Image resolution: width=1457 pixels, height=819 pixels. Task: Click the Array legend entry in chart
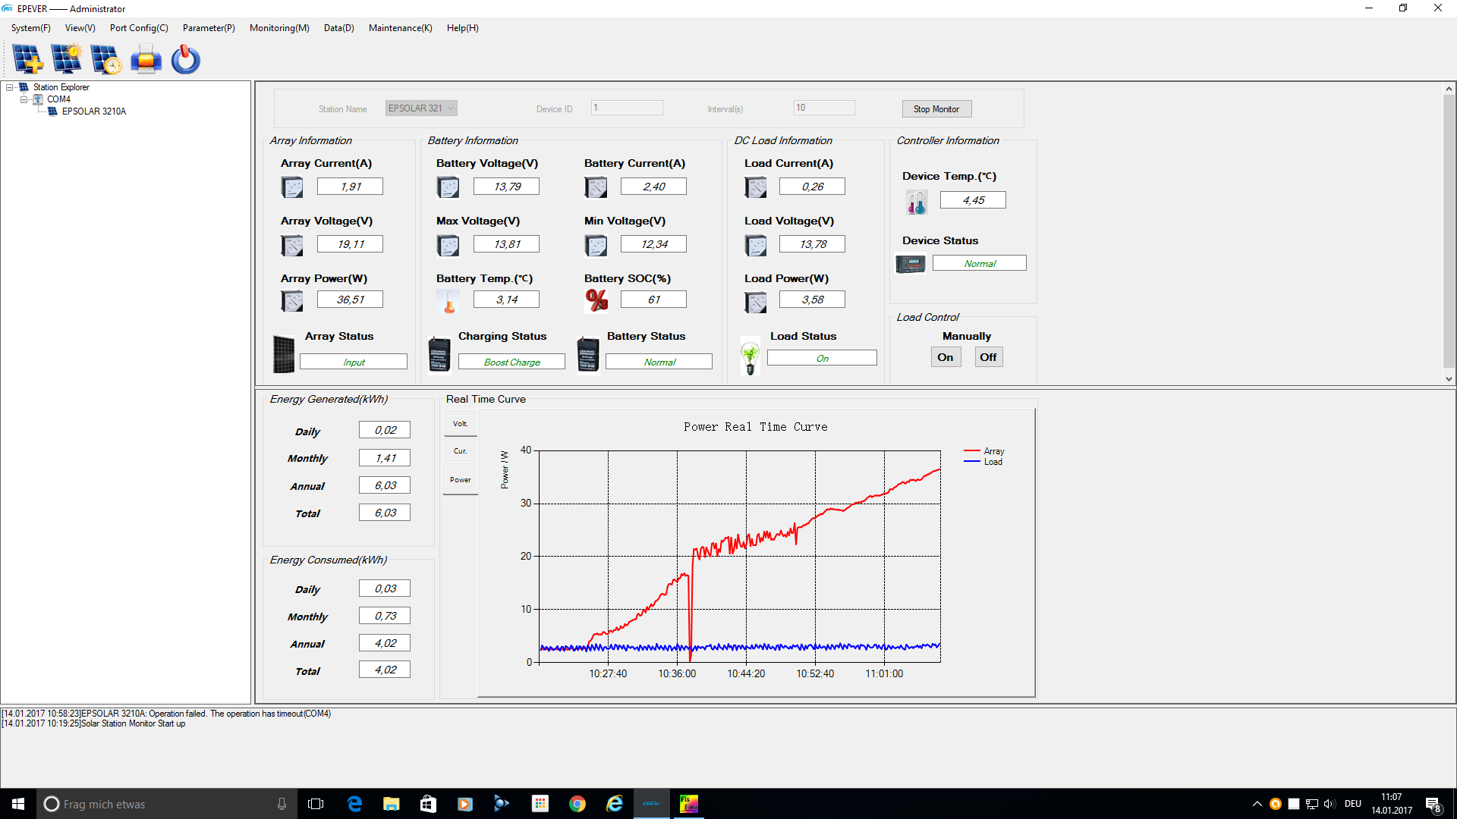click(x=984, y=451)
